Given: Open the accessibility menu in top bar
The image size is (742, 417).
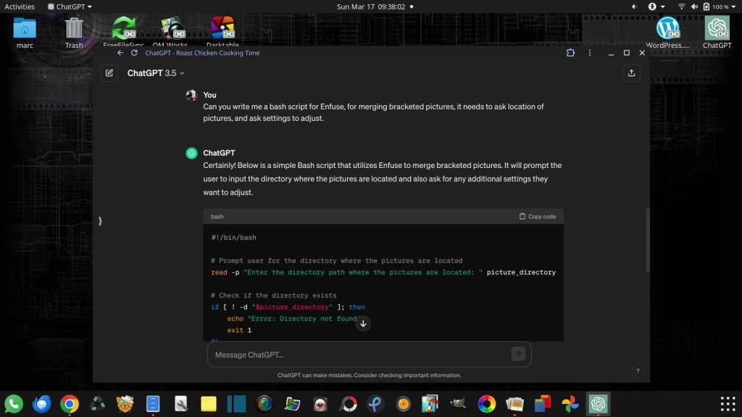Looking at the screenshot, I should coord(656,7).
